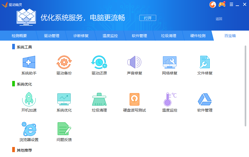
Task: Click the 返回 link to go back
Action: click(219, 19)
